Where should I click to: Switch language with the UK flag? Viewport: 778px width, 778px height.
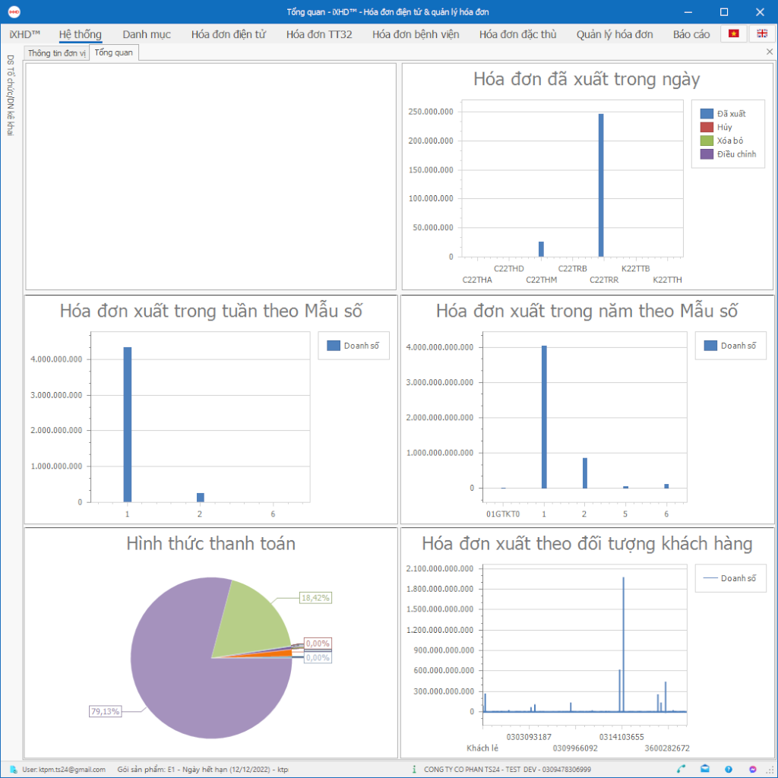point(762,34)
